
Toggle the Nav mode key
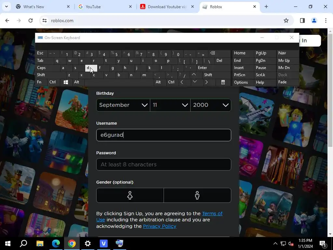click(287, 53)
